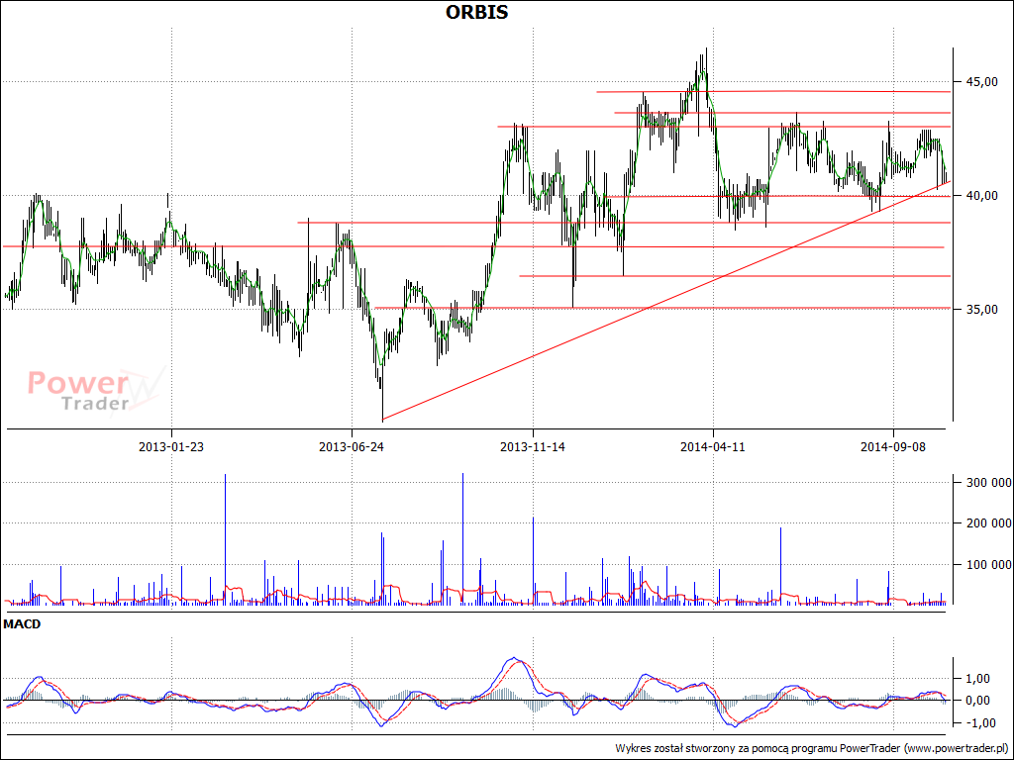
Task: Click the ORBIS chart title
Action: click(x=477, y=12)
